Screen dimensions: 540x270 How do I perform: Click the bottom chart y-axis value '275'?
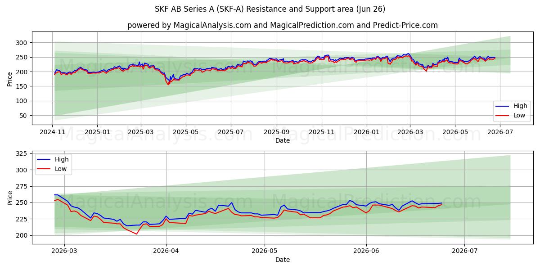22,186
